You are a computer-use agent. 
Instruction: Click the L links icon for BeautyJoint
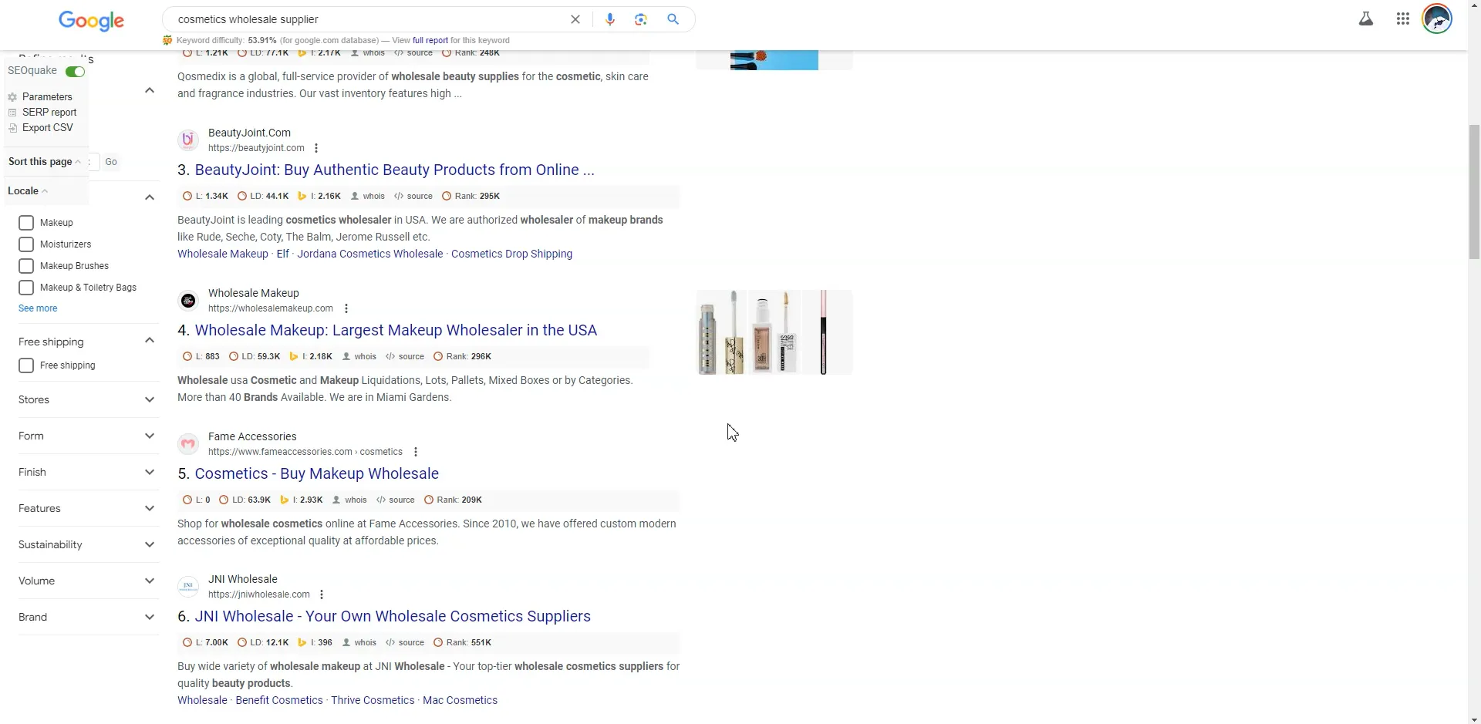(187, 196)
